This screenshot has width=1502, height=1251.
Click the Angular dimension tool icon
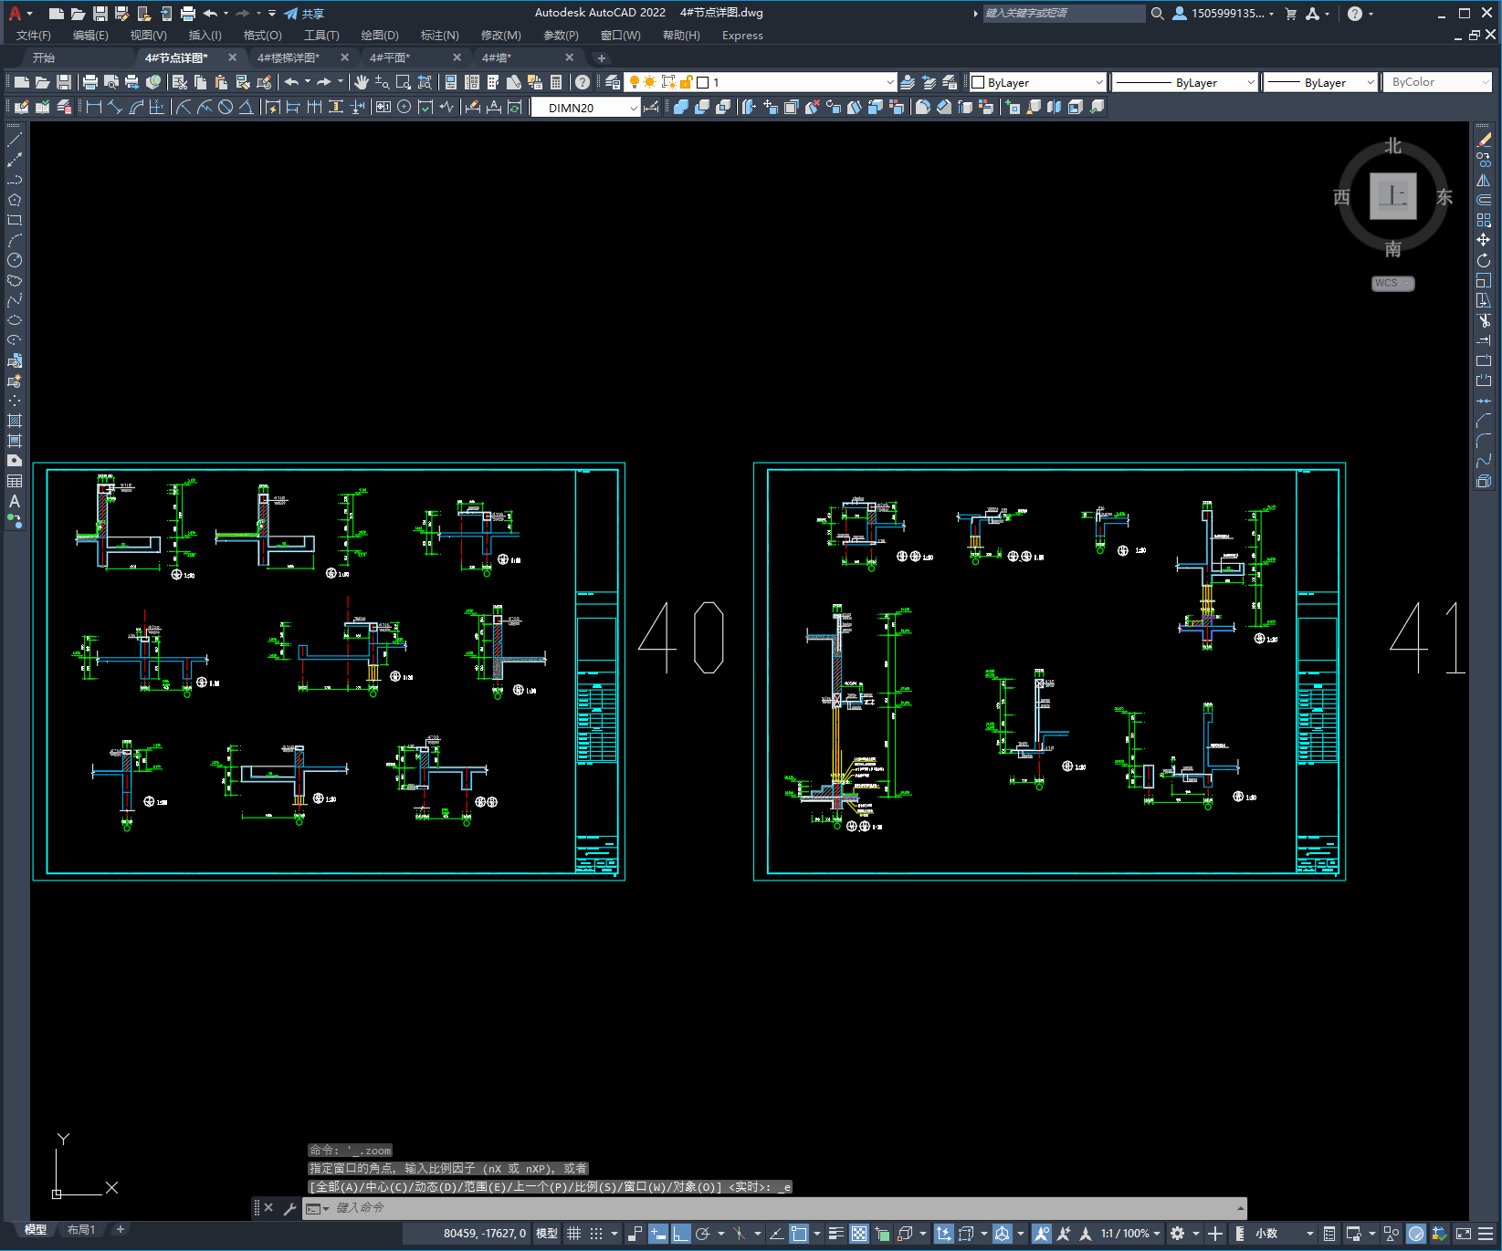pos(247,107)
